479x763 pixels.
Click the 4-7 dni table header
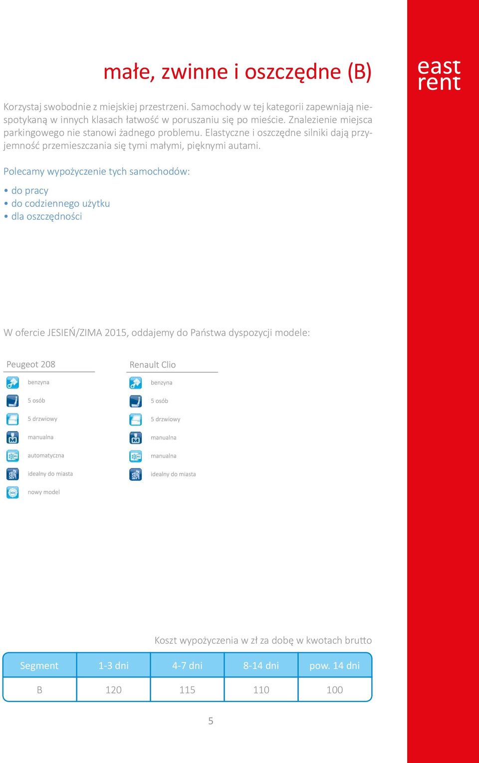click(x=187, y=666)
